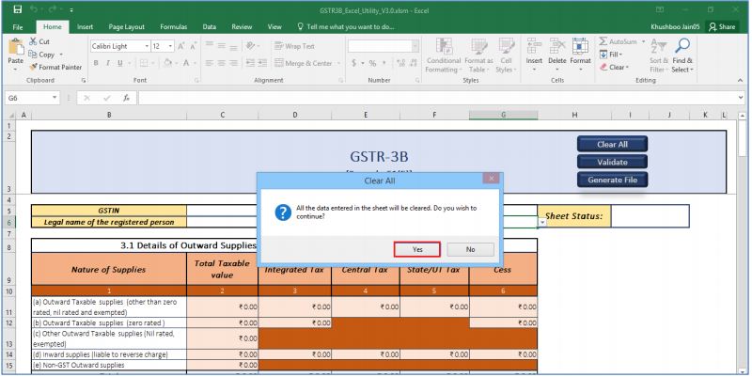Toggle Bold formatting

tap(96, 63)
